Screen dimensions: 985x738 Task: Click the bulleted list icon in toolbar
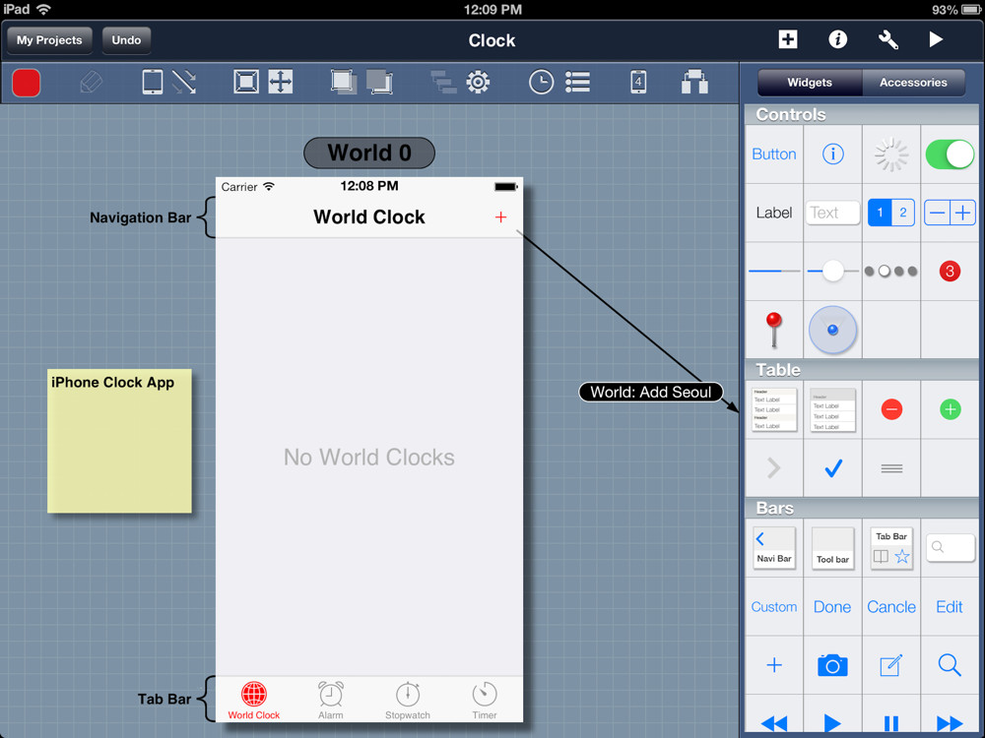click(577, 83)
